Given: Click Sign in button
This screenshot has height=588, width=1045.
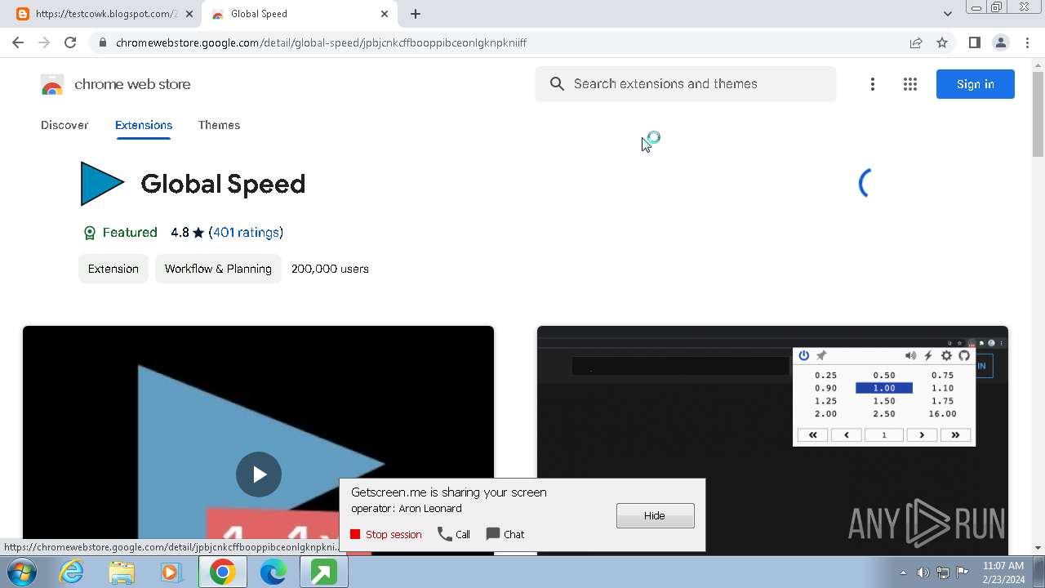Looking at the screenshot, I should pyautogui.click(x=976, y=84).
